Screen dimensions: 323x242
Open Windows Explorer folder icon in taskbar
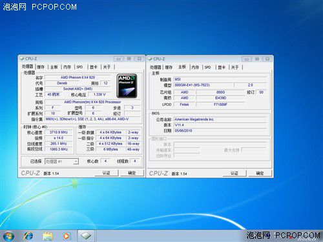48,236
